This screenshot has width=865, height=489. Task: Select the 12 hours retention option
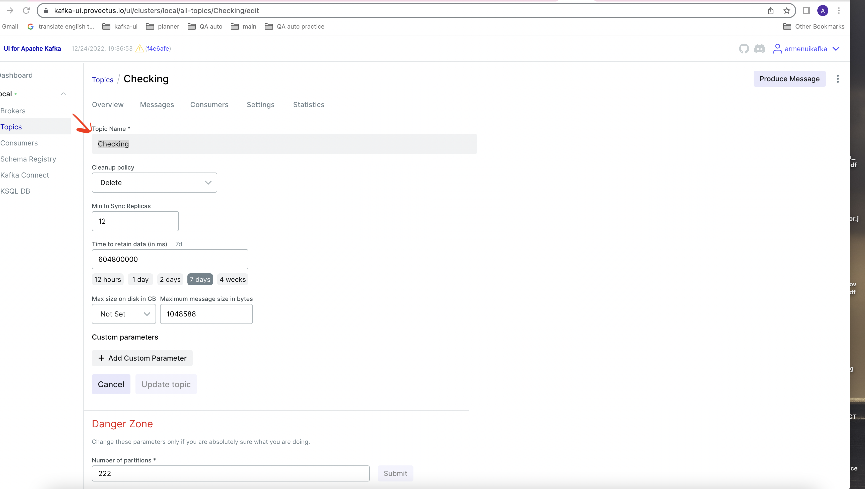pos(107,279)
